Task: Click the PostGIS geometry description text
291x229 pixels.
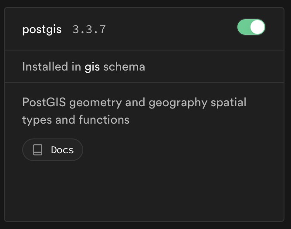Action: 134,103
